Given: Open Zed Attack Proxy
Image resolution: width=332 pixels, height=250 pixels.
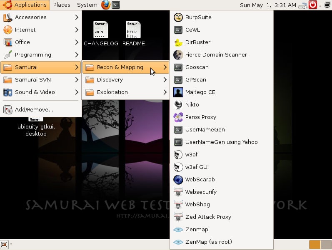Looking at the screenshot, I should pos(208,217).
